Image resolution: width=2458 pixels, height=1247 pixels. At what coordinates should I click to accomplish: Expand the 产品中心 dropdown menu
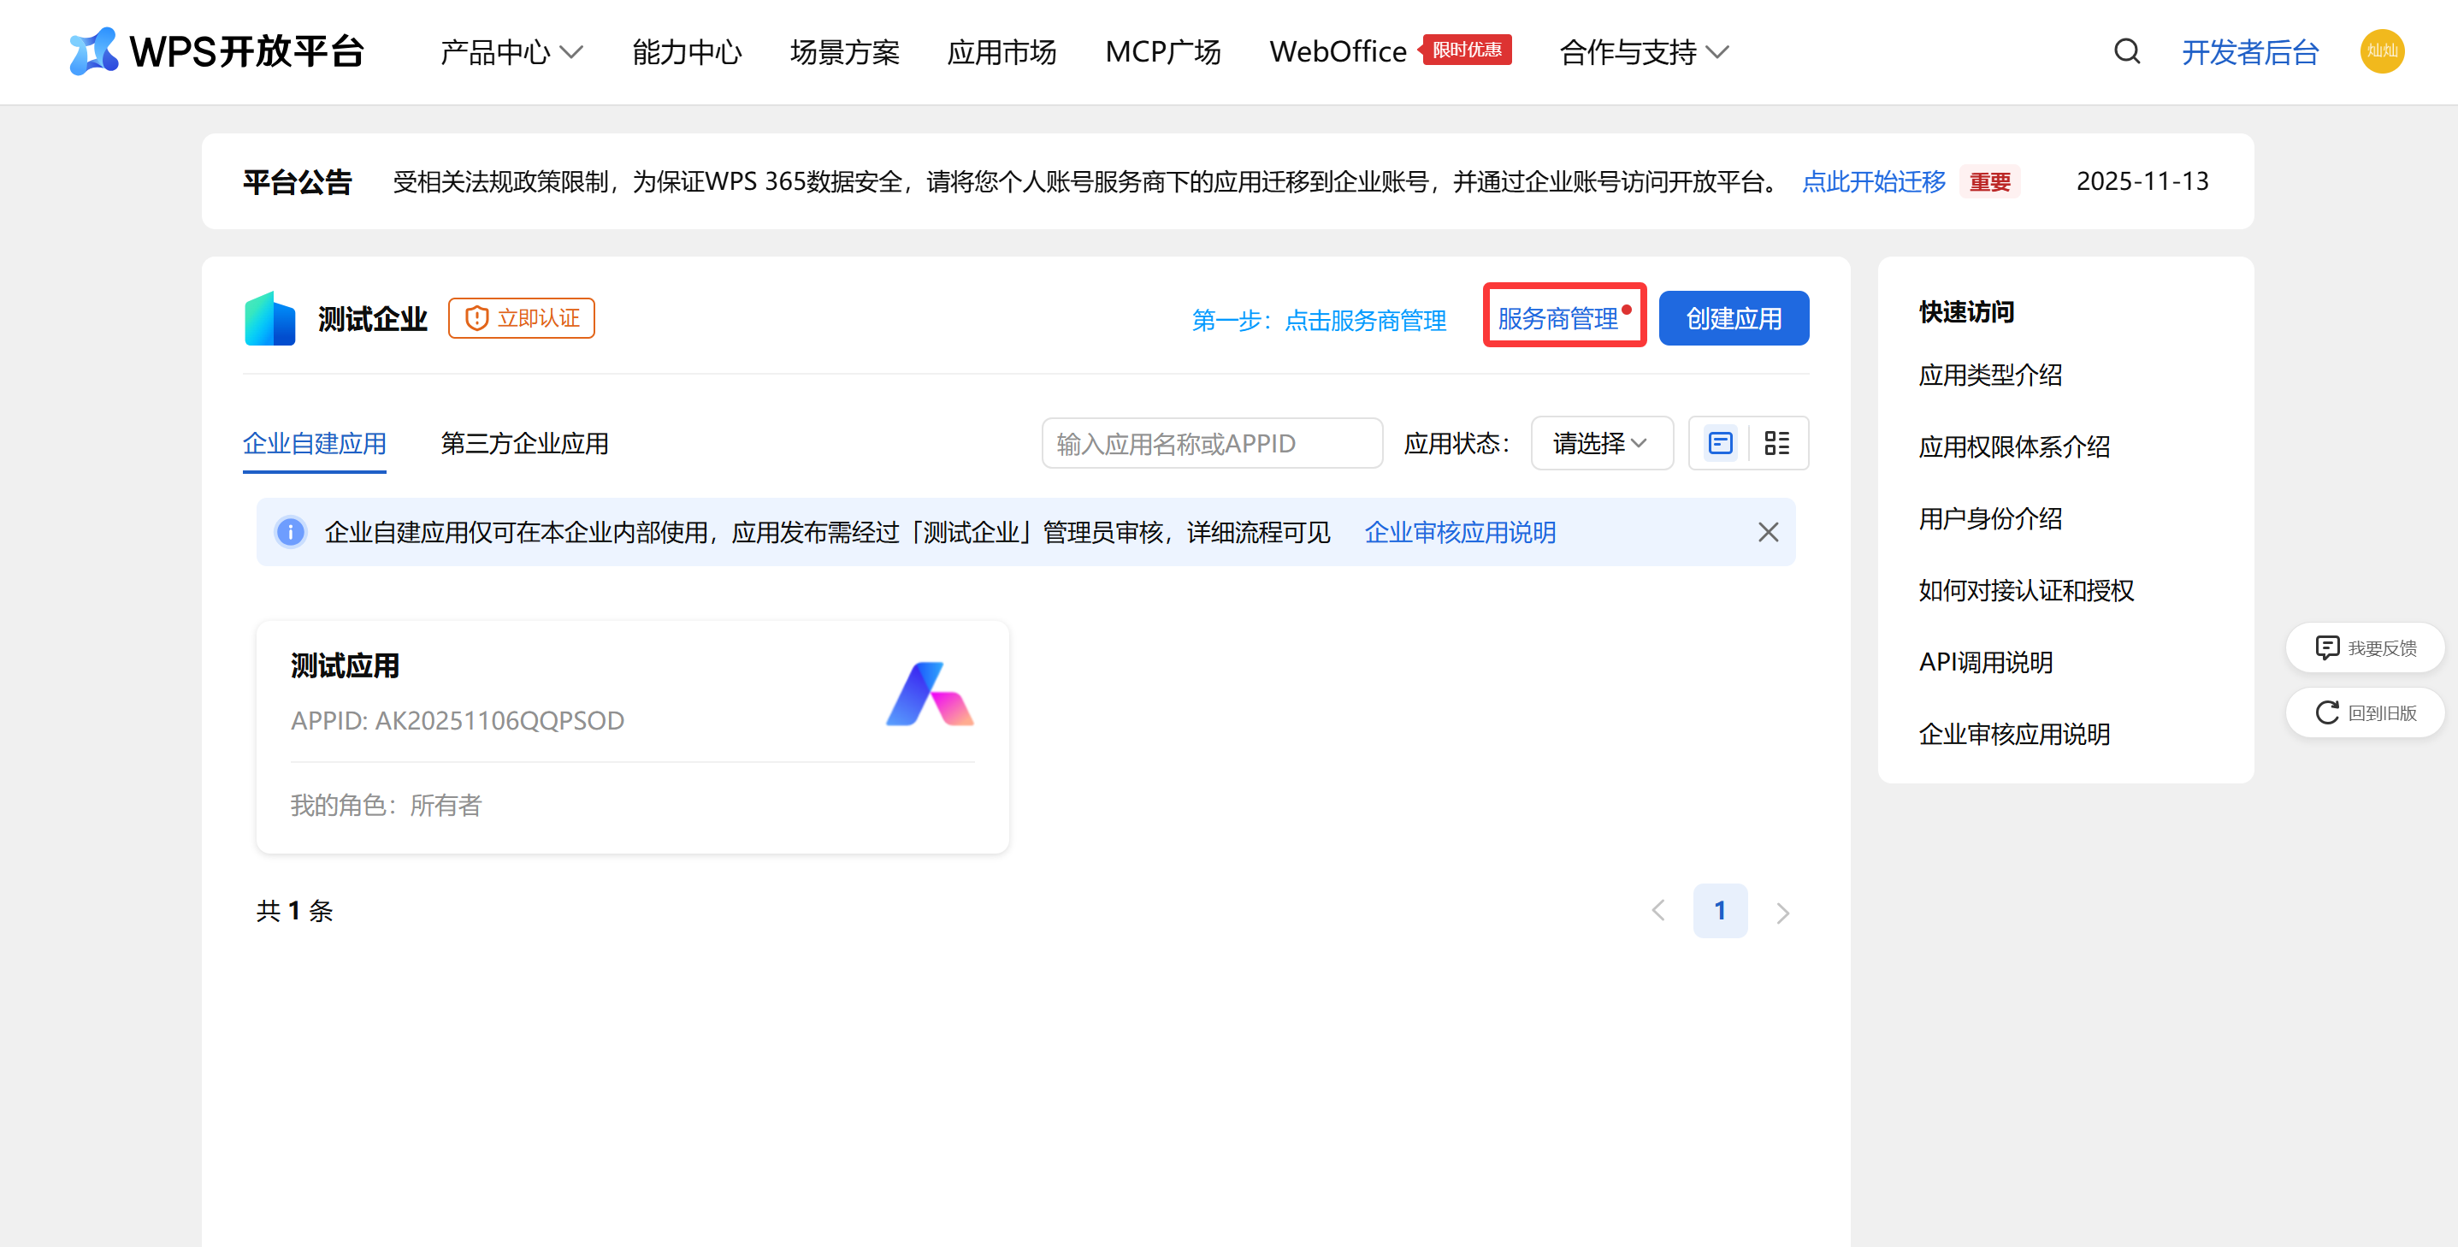[x=511, y=52]
